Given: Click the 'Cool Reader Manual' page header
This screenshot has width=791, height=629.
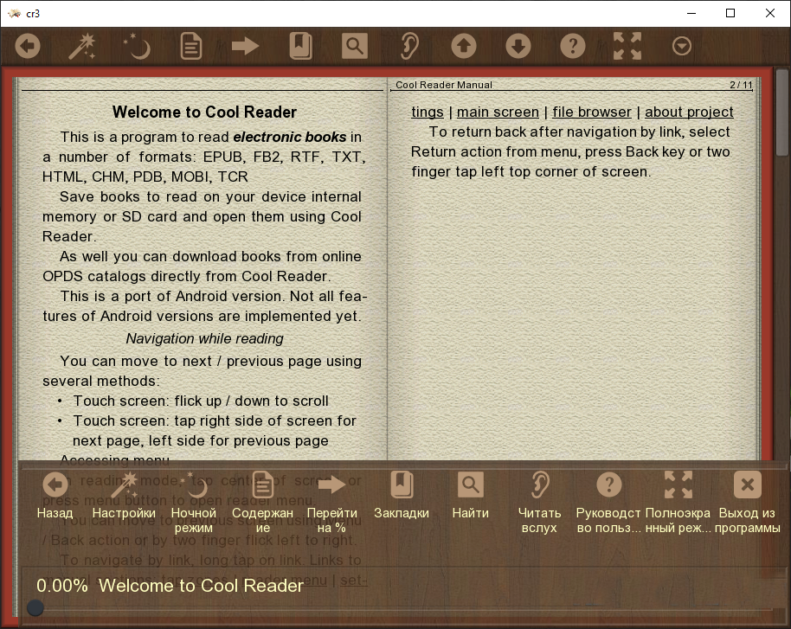Looking at the screenshot, I should coord(443,85).
